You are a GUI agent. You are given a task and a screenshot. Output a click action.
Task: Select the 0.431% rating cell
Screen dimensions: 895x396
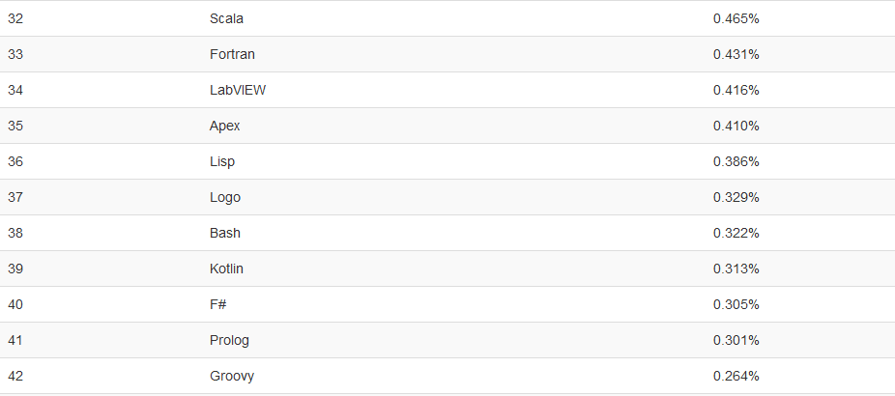click(736, 54)
